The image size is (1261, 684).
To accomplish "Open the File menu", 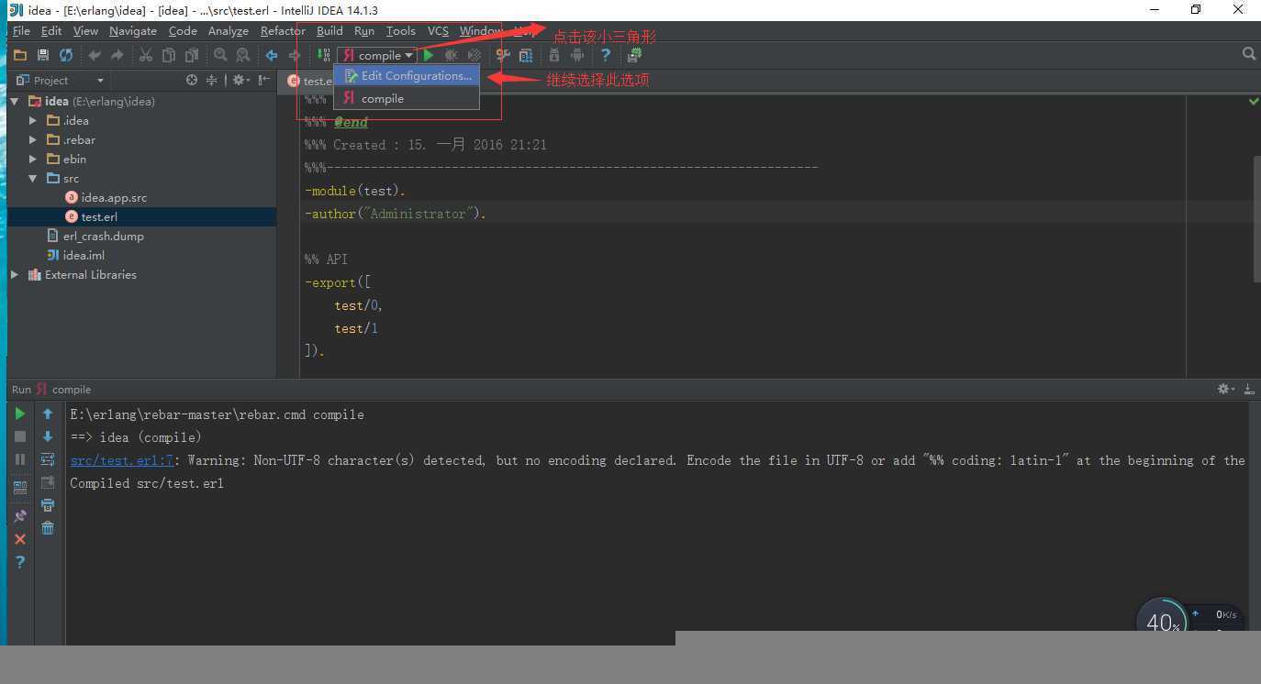I will click(x=21, y=30).
